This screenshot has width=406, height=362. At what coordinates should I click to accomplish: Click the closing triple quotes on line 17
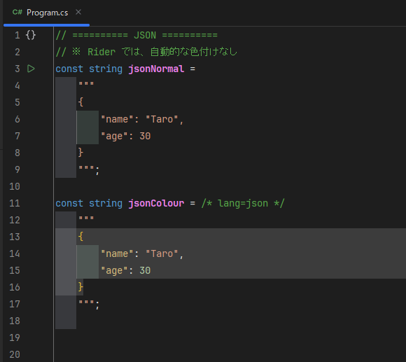(x=86, y=302)
